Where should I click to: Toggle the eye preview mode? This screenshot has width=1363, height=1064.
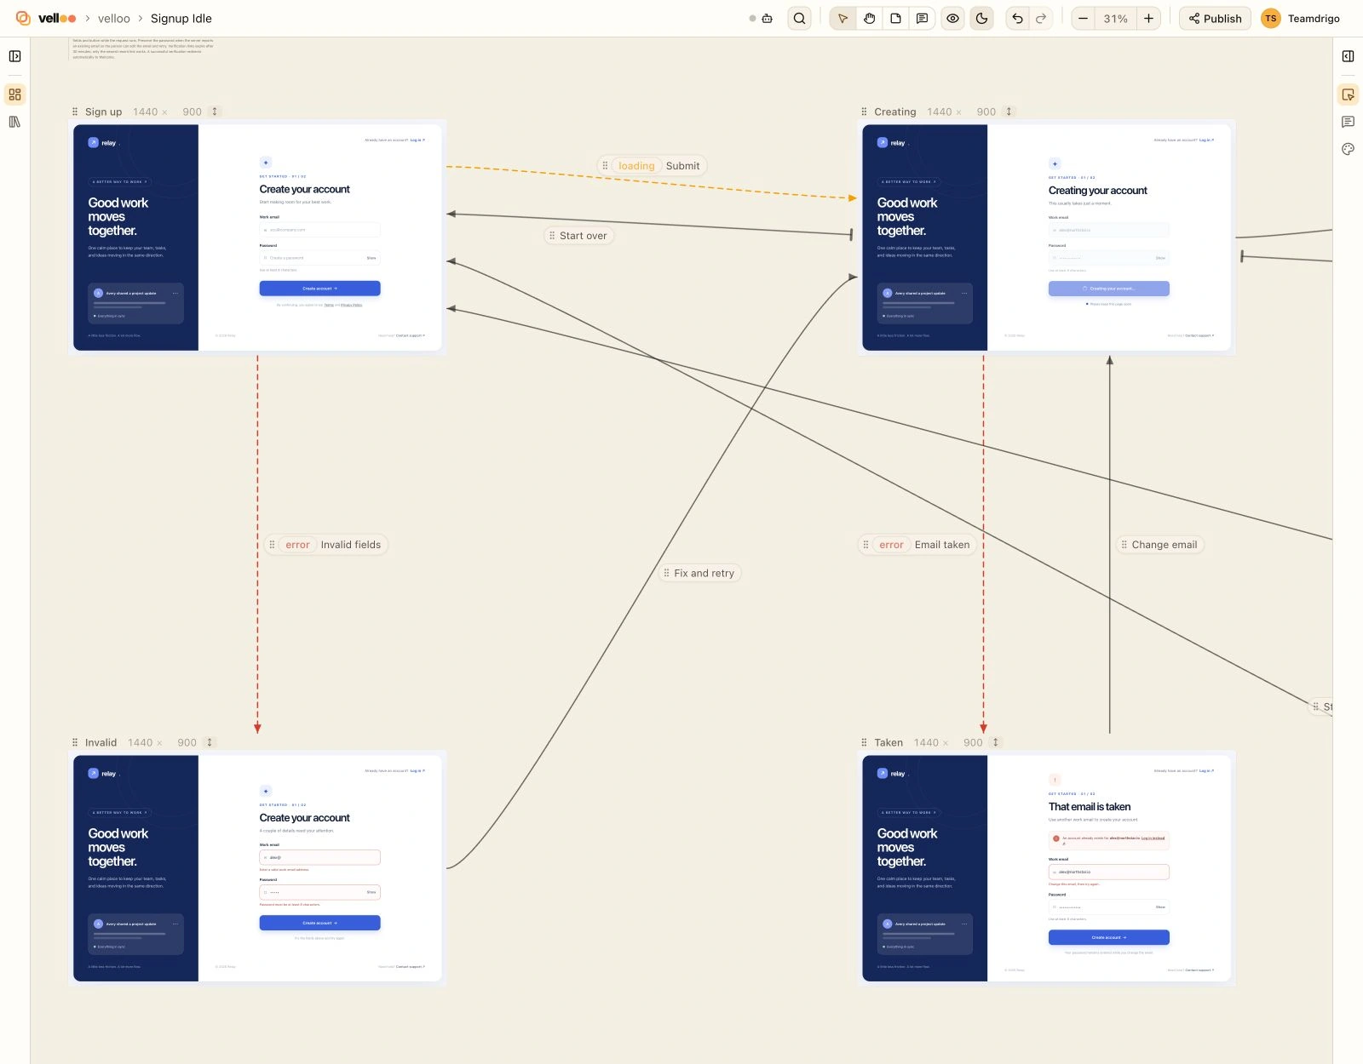click(x=952, y=19)
